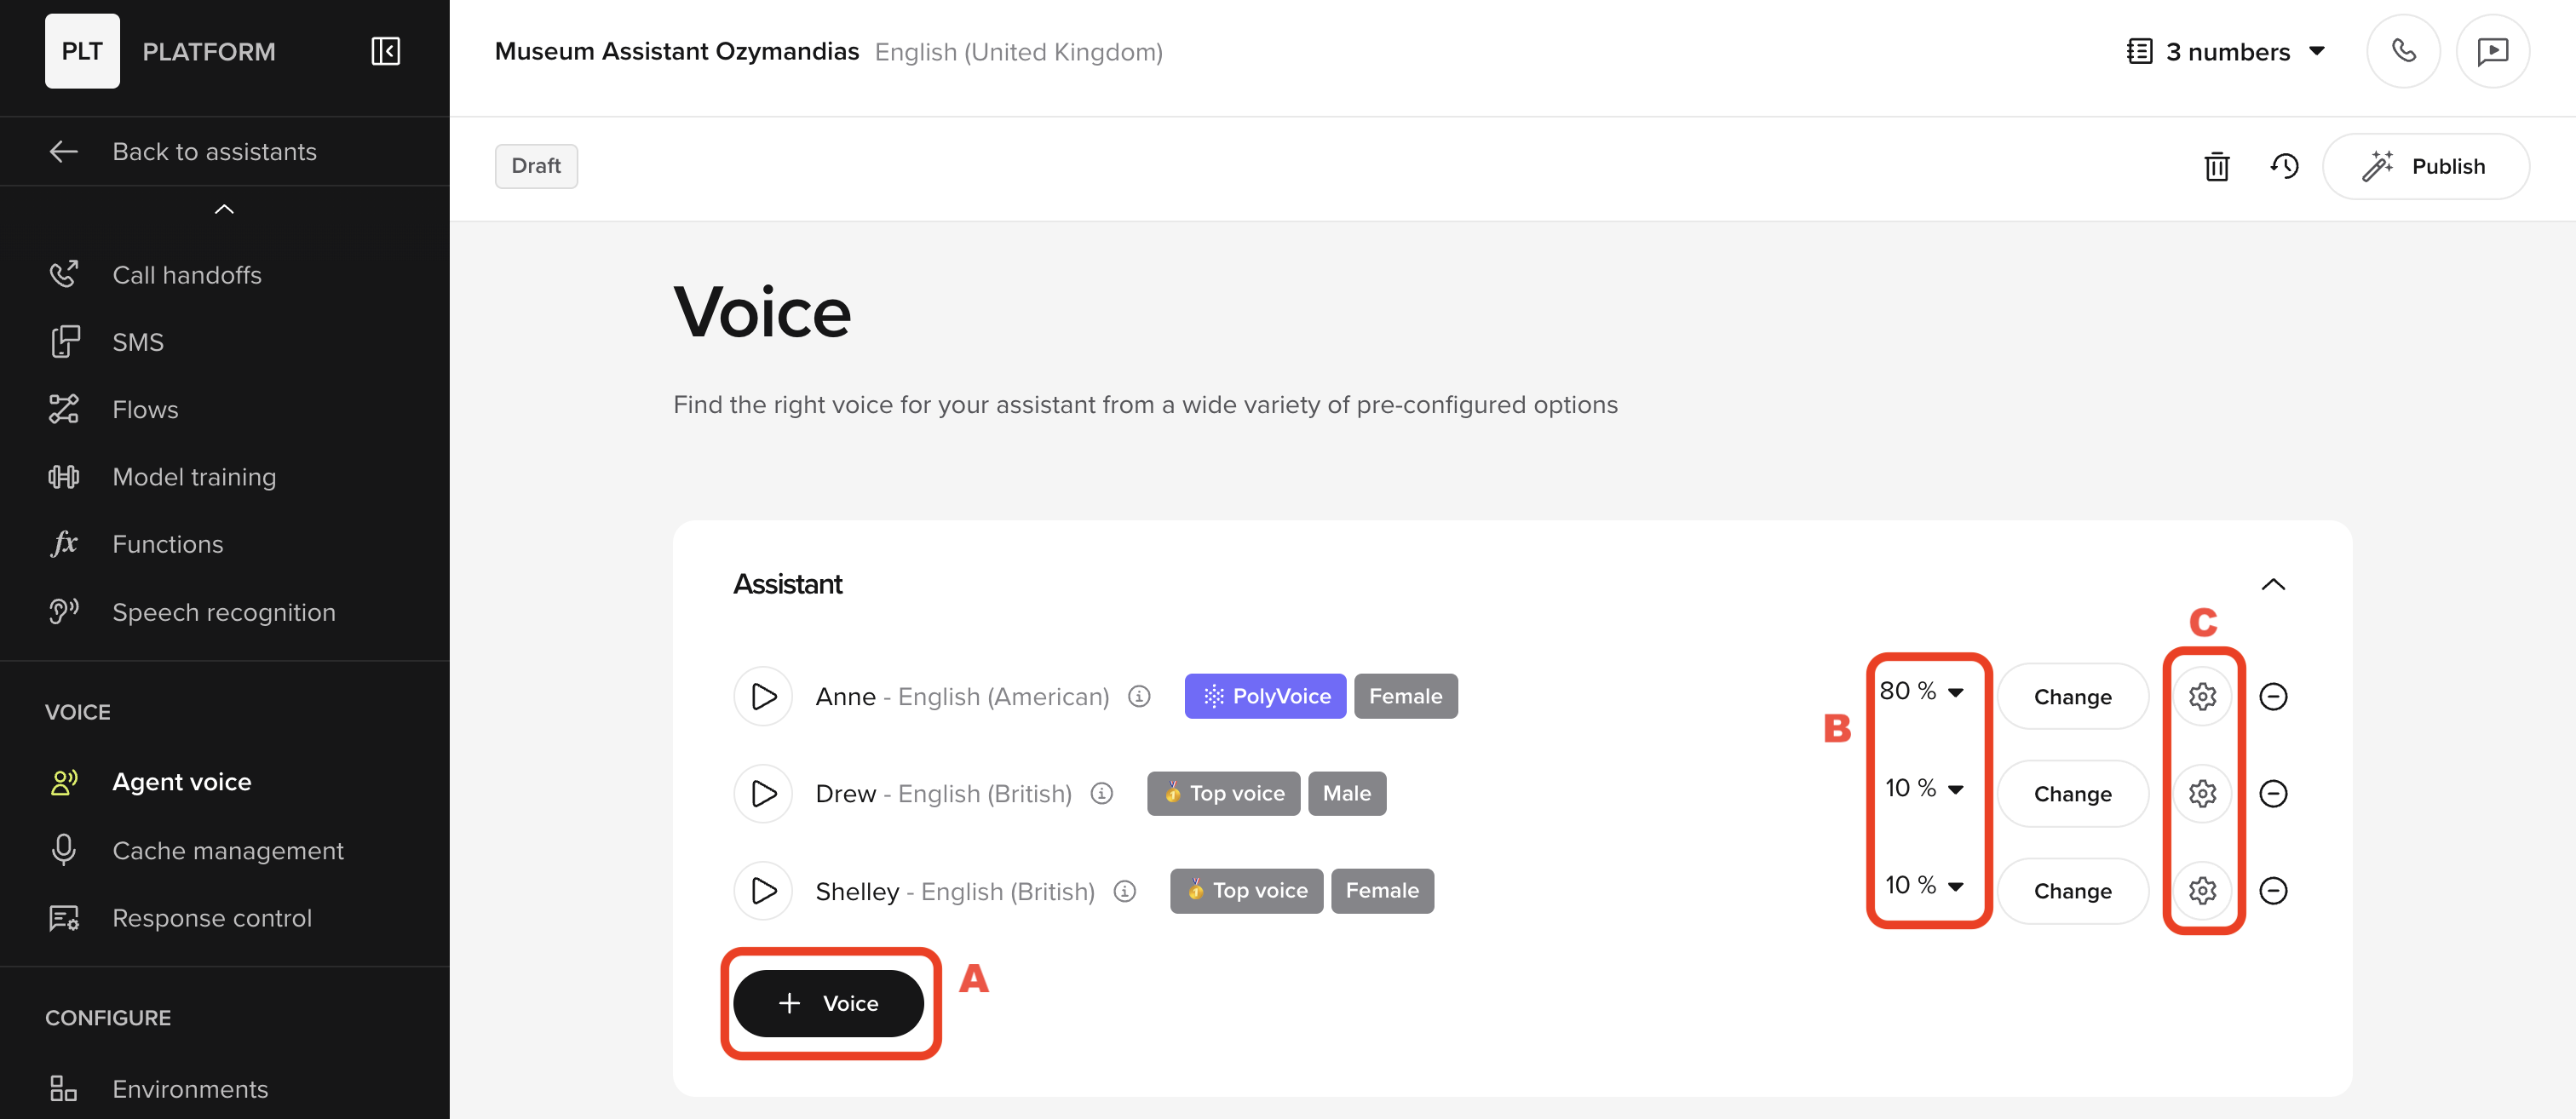This screenshot has height=1119, width=2576.
Task: Publish the assistant
Action: click(x=2427, y=166)
